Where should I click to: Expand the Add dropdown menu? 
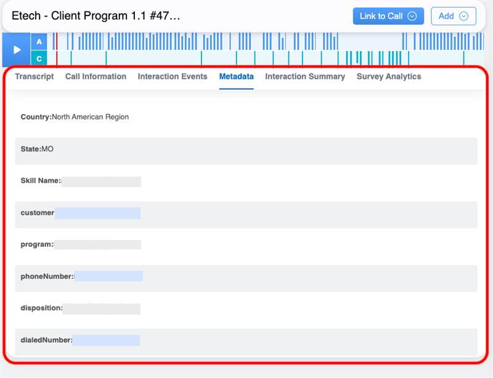coord(453,16)
